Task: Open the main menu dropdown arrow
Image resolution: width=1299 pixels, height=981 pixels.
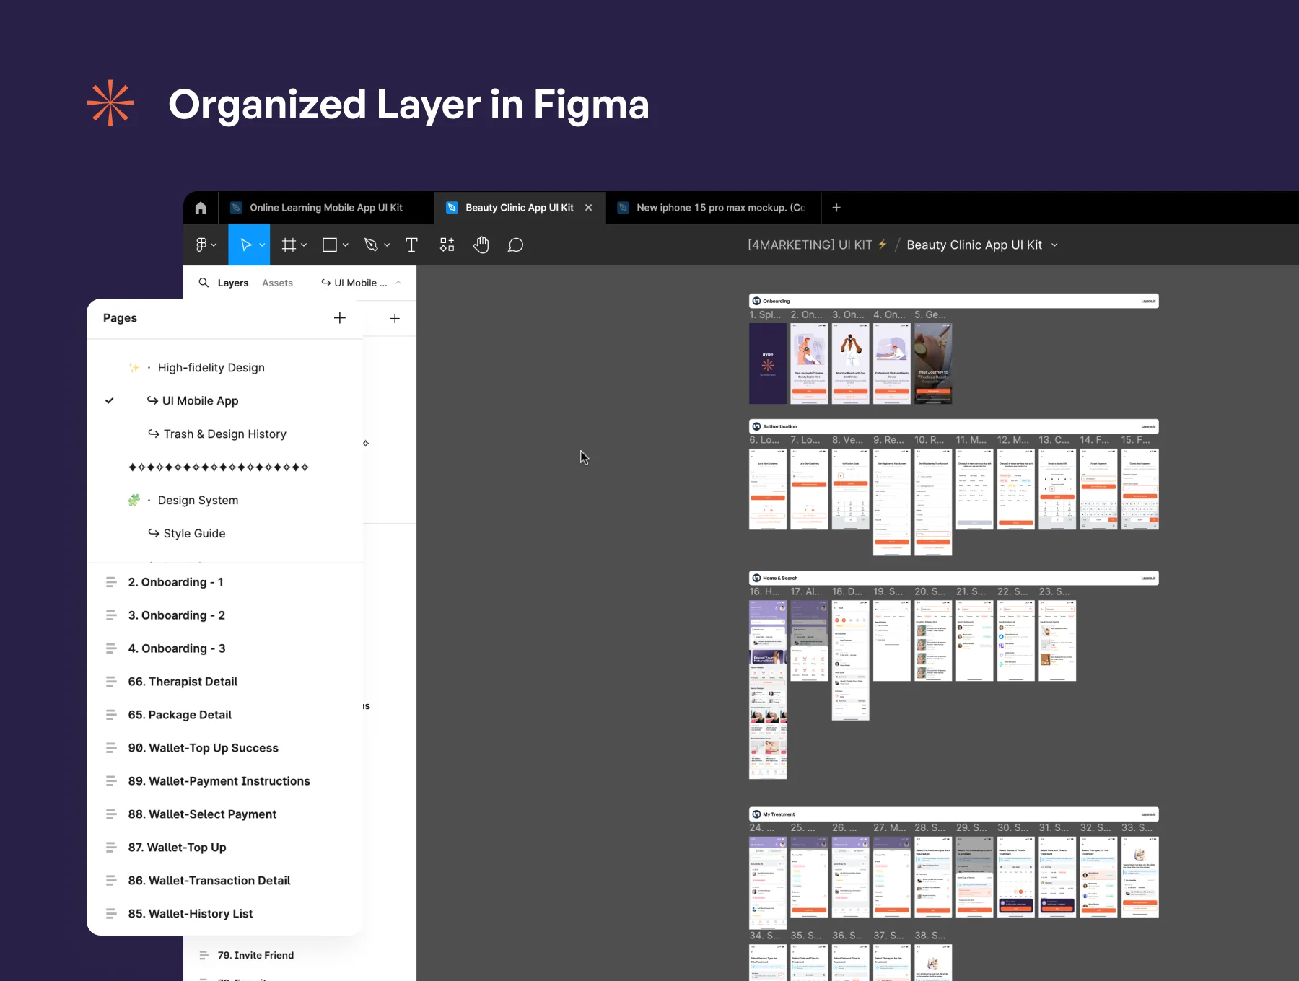Action: [x=214, y=245]
